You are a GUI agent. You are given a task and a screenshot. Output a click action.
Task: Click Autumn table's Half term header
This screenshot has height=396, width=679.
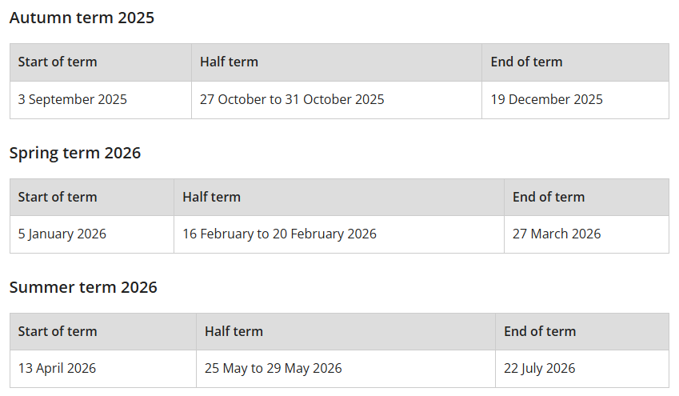click(x=229, y=62)
